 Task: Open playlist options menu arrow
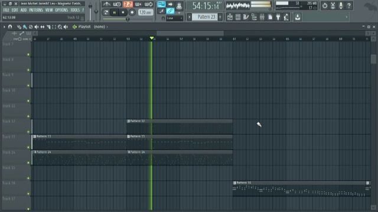(x=4, y=27)
